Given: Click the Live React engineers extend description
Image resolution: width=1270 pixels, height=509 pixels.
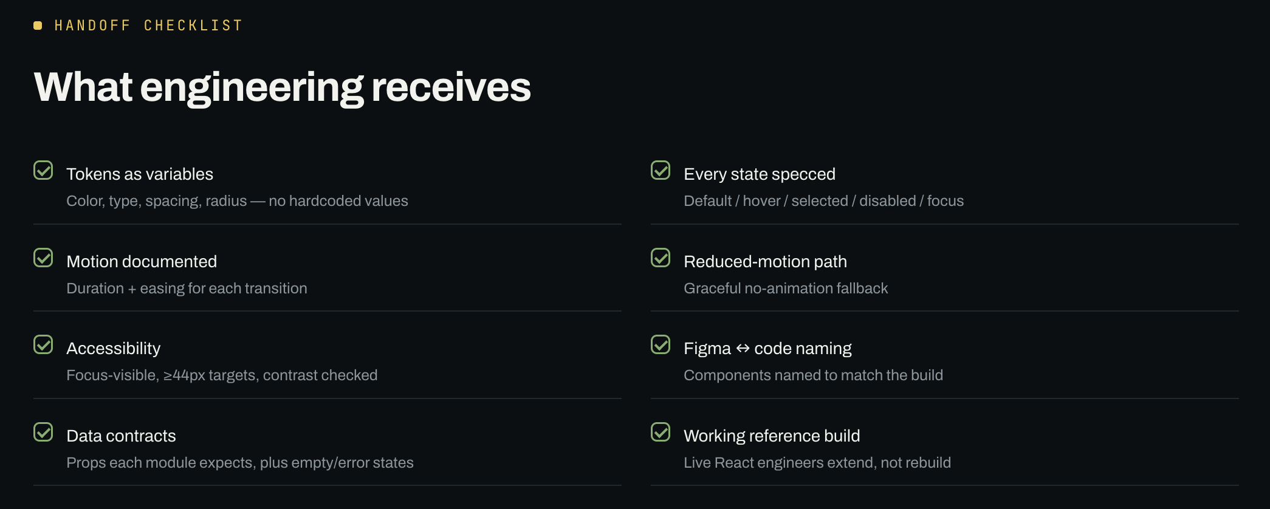Looking at the screenshot, I should pyautogui.click(x=817, y=463).
